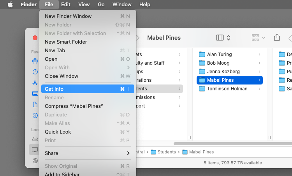Viewport: 292px width, 176px height.
Task: Open Network globe icon in sidebar
Action: [35, 160]
